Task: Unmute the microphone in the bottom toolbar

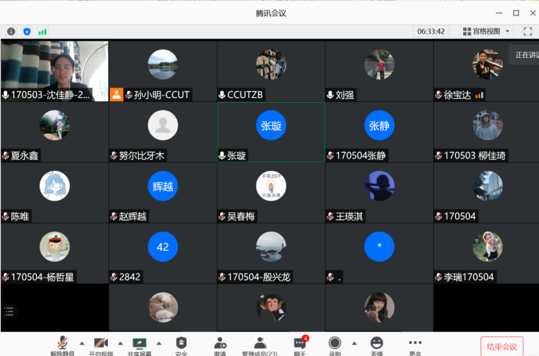Action: click(x=62, y=344)
